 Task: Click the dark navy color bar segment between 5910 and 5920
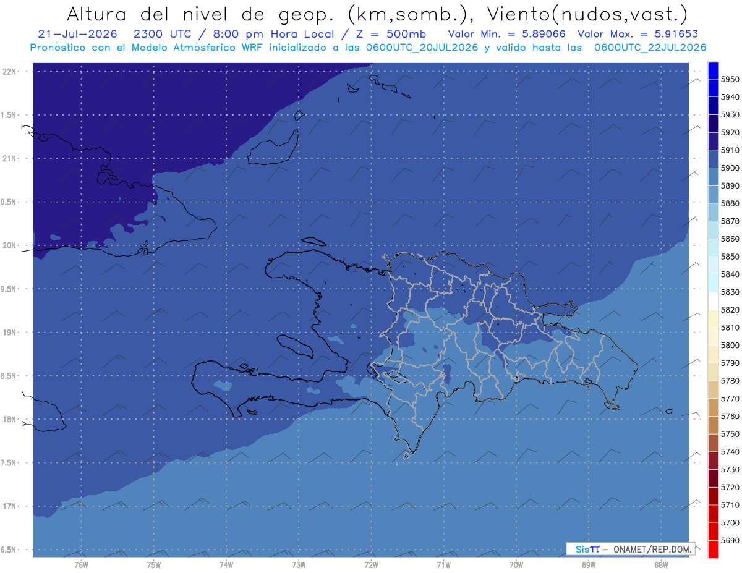[713, 142]
